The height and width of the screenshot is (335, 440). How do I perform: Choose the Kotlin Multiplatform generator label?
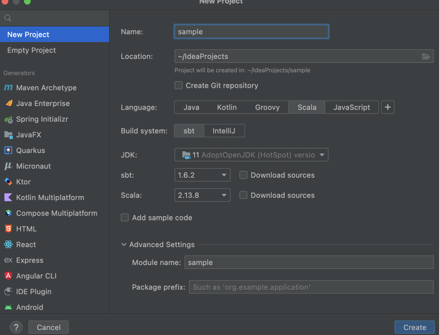pyautogui.click(x=50, y=197)
